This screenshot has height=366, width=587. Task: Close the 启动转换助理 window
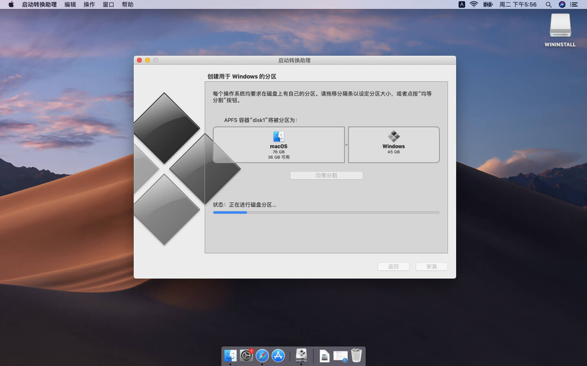[x=139, y=60]
